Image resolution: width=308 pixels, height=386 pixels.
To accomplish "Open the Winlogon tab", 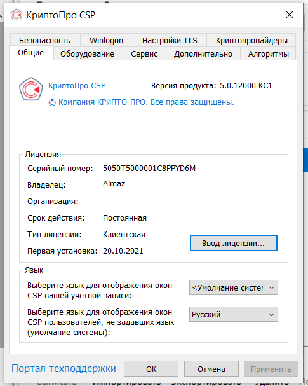I will pos(106,40).
